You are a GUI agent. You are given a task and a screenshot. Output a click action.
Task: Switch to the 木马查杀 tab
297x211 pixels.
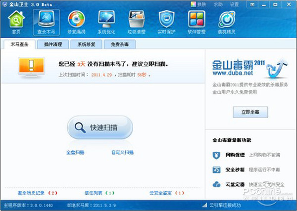pos(19,44)
